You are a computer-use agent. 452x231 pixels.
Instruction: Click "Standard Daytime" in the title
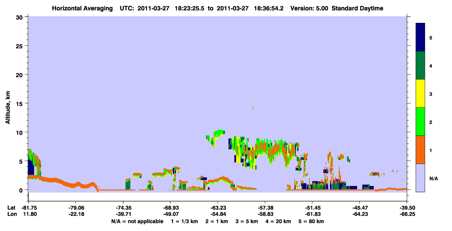coord(357,8)
